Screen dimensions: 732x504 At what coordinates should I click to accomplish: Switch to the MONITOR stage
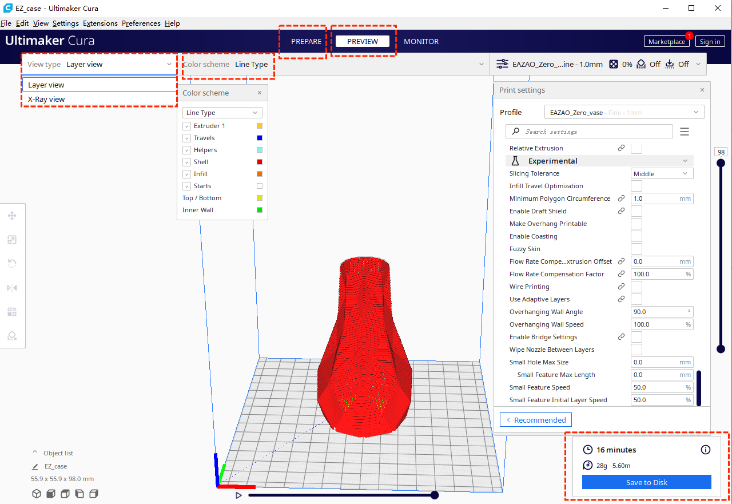pos(421,41)
